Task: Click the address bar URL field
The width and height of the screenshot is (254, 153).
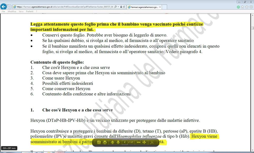Action: [x=65, y=7]
